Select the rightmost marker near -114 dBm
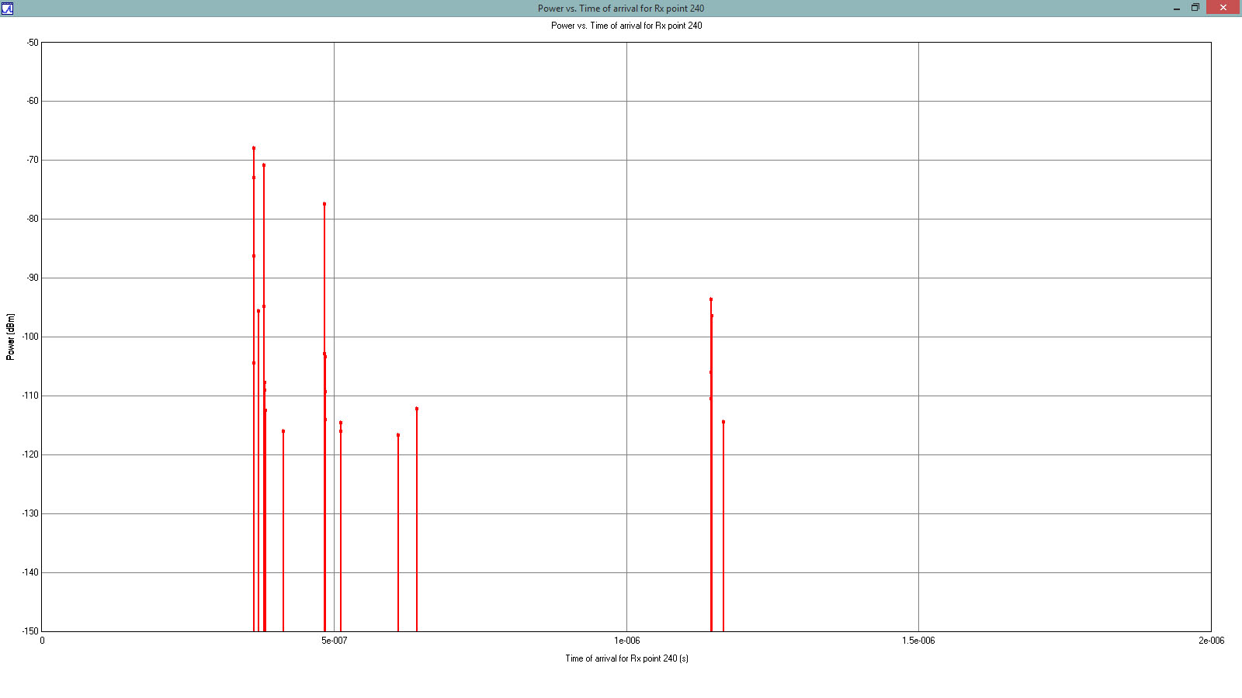 pos(723,422)
